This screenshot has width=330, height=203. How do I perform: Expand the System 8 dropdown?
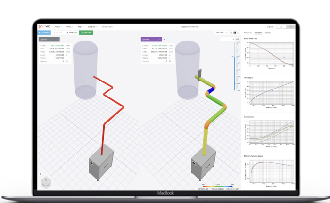[x=160, y=39]
